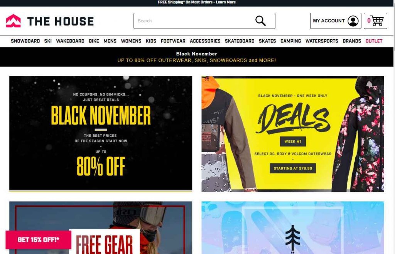Click The House pink logo icon

pos(14,21)
